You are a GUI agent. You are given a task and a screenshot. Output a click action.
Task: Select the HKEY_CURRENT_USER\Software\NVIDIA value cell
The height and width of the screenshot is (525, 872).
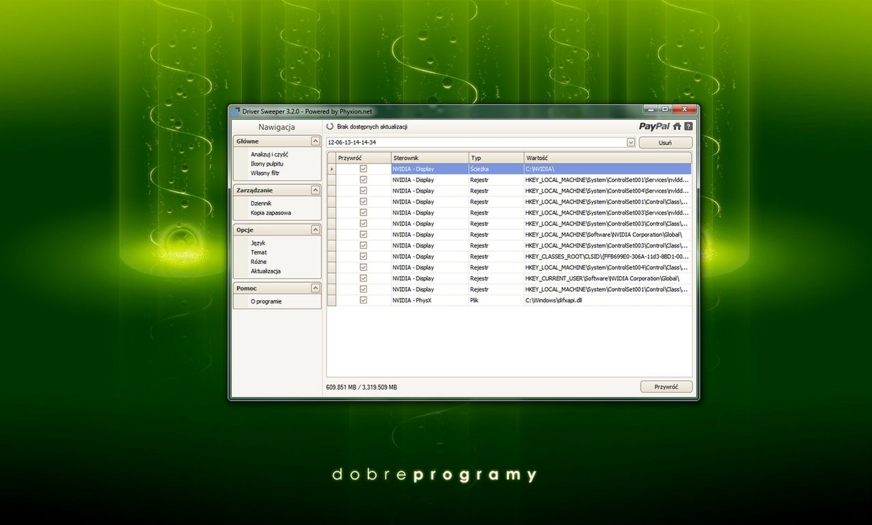click(x=608, y=278)
